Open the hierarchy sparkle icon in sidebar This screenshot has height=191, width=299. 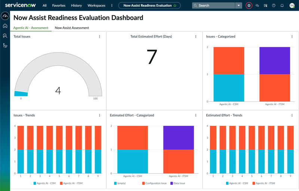point(5,46)
